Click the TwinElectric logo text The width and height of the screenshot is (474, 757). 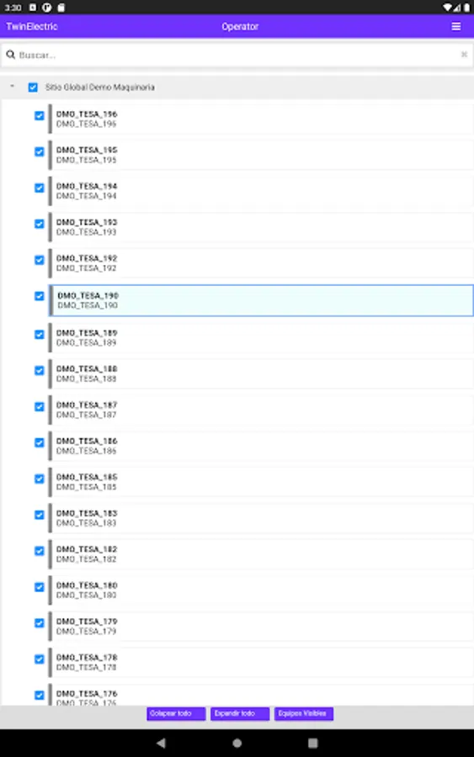(32, 27)
